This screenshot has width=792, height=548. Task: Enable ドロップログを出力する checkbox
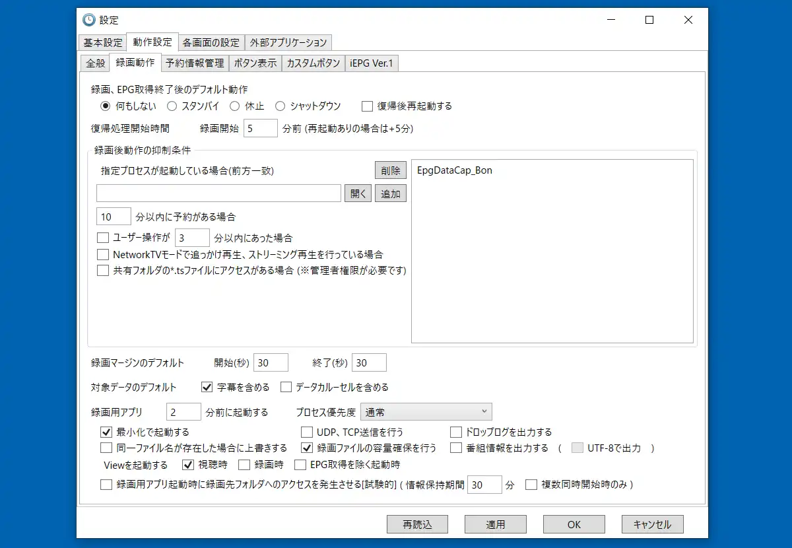[x=456, y=432]
